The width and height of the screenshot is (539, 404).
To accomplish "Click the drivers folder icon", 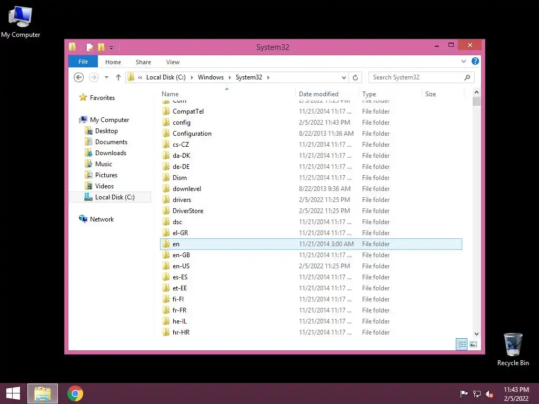I will click(166, 199).
